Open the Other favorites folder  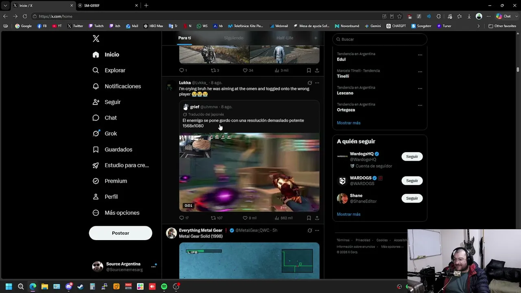pyautogui.click(x=502, y=26)
